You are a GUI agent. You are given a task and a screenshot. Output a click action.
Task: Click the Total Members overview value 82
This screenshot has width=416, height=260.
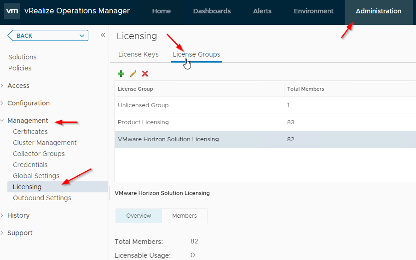(194, 241)
